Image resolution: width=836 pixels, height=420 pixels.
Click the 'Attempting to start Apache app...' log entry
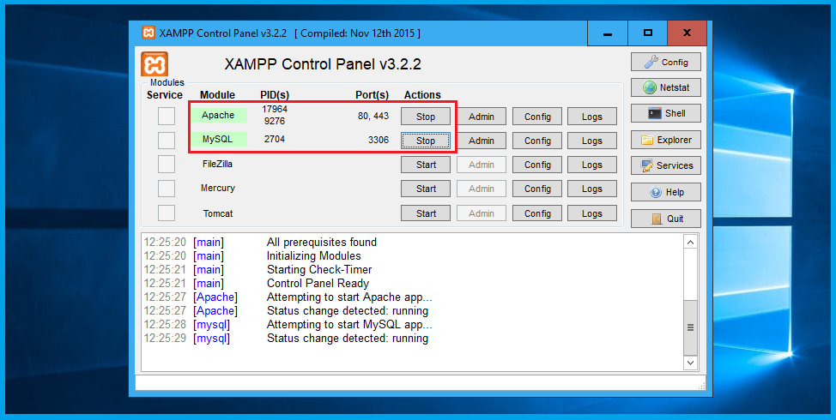[x=349, y=297]
